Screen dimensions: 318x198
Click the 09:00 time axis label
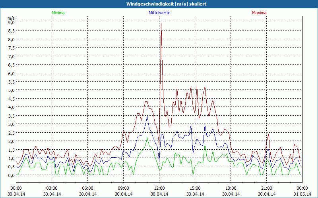pos(124,188)
